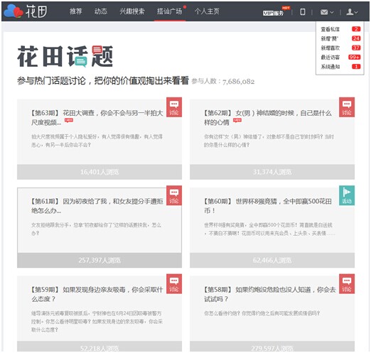Click 讨论 icon on 第58期 card
The width and height of the screenshot is (371, 353).
point(347,284)
